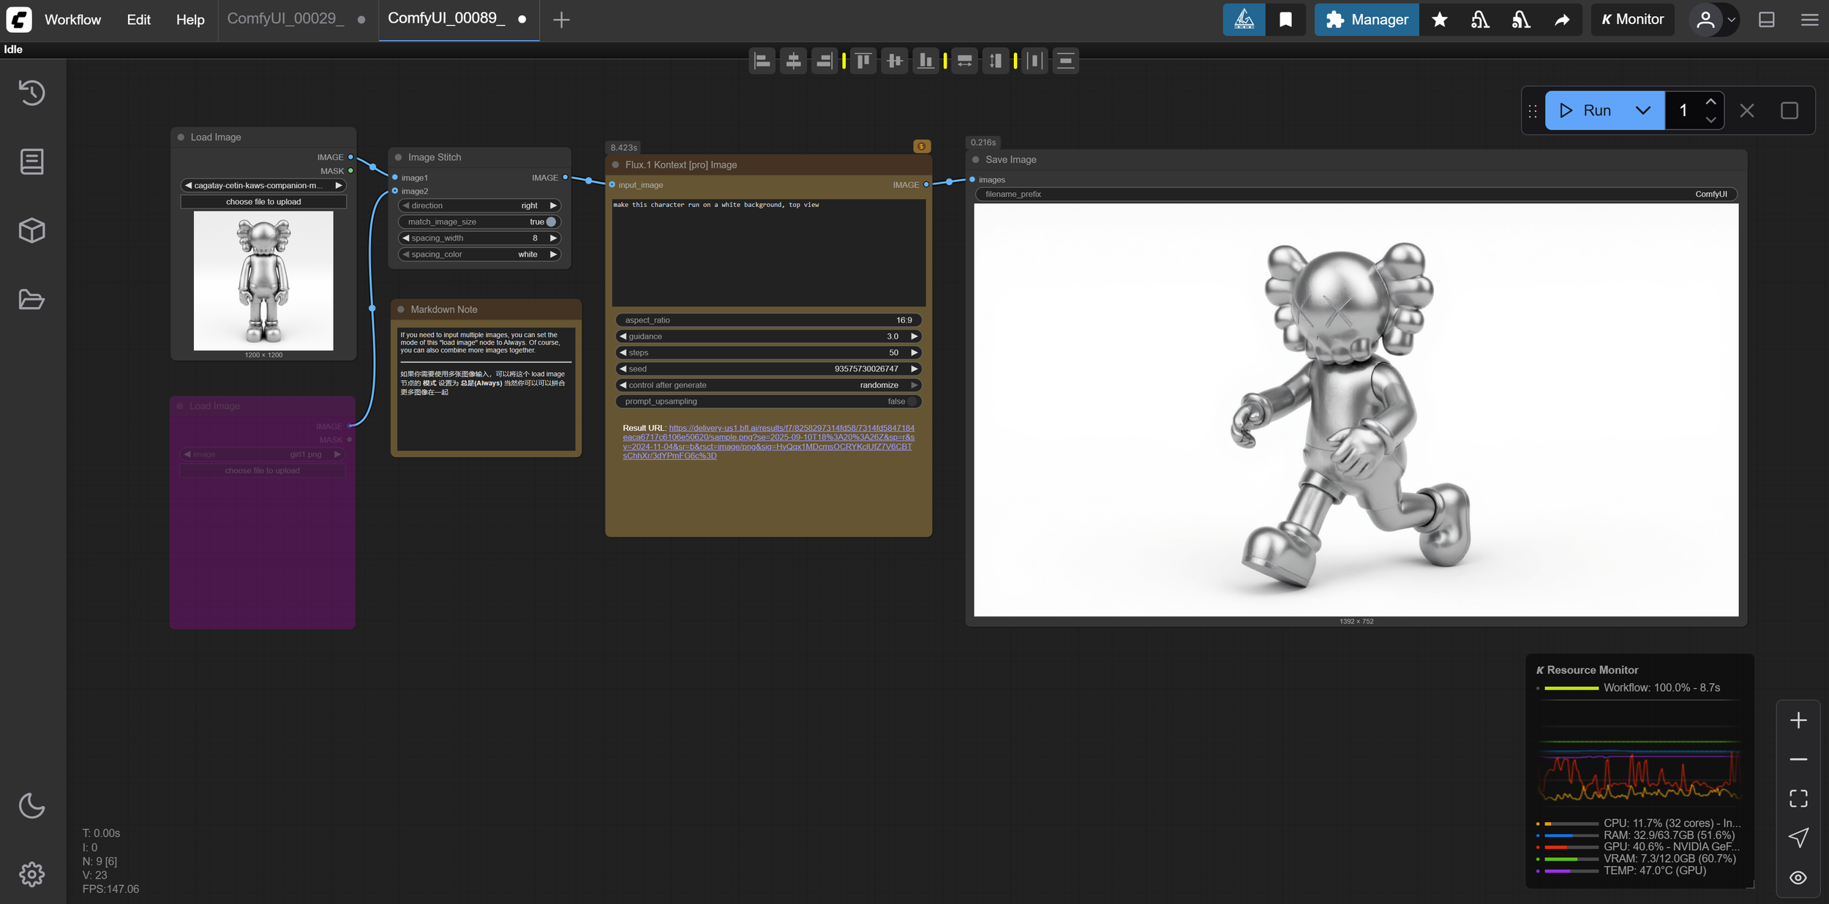Zoom out with the minus button
The image size is (1829, 904).
1798,760
